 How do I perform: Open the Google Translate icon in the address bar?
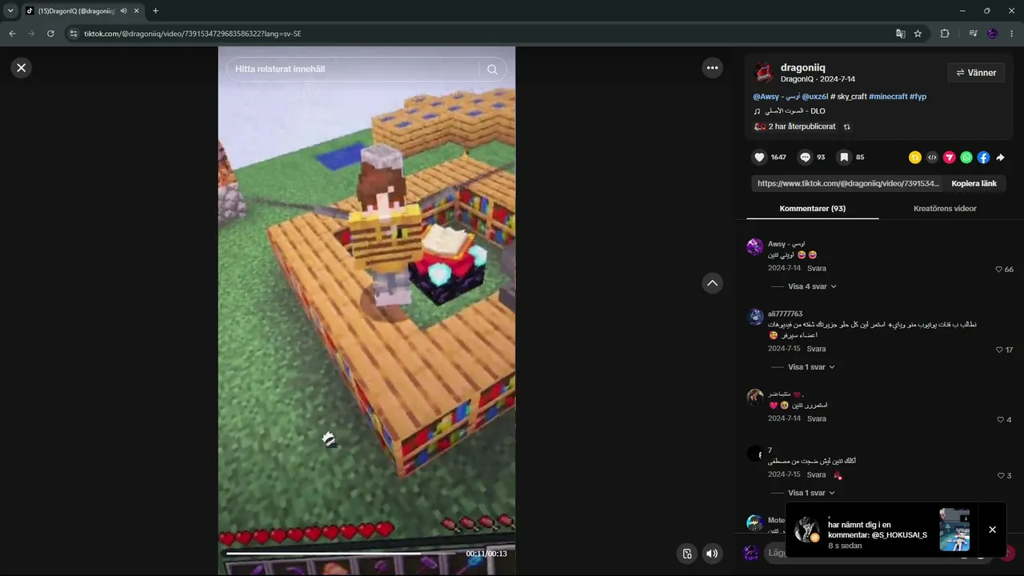coord(900,34)
